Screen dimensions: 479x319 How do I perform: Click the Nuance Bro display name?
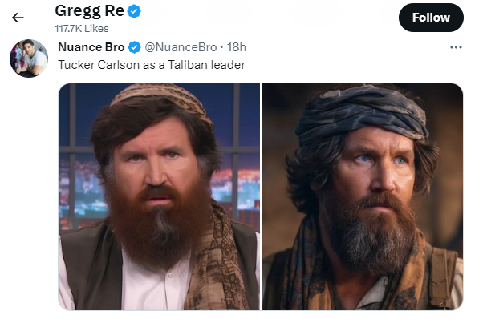[91, 47]
